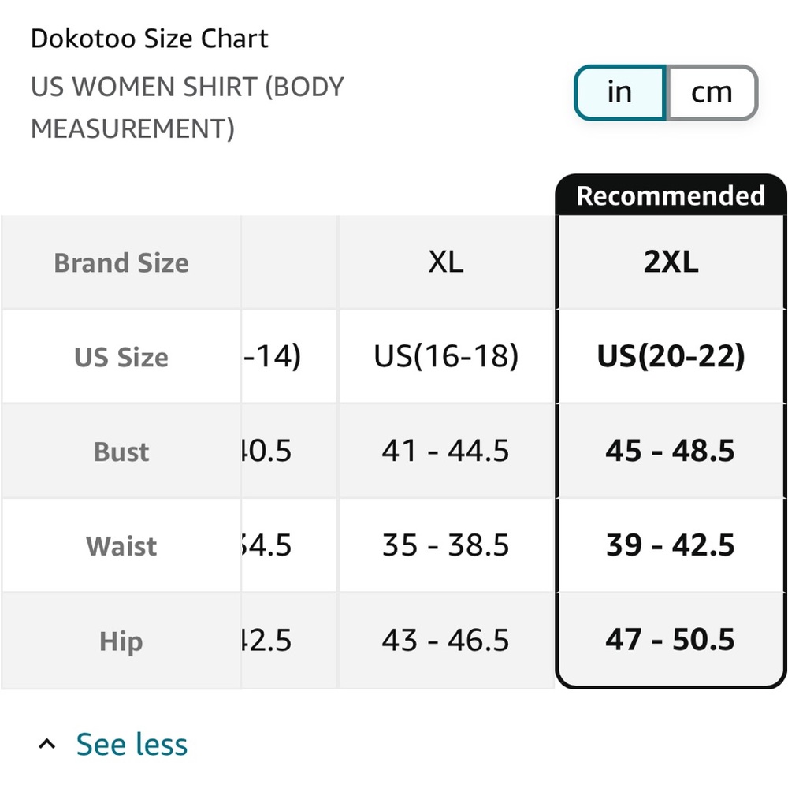The width and height of the screenshot is (788, 788).
Task: Click the 45 - 48.5 bust cell
Action: (671, 451)
